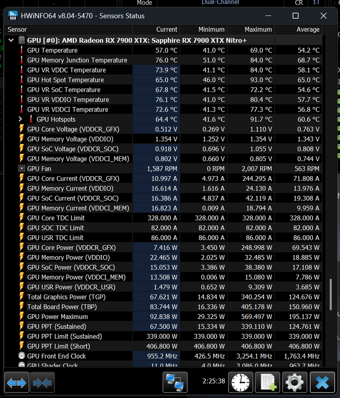The height and width of the screenshot is (398, 340).
Task: Click the vertical scrollbar thumb in sensor list
Action: pos(331,295)
